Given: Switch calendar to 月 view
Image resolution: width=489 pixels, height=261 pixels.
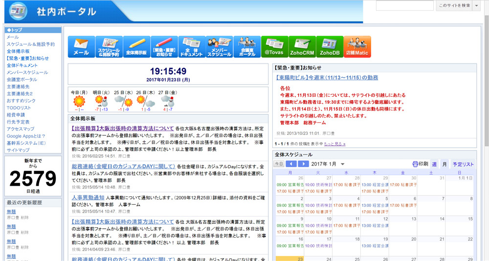Looking at the screenshot, I should pos(445,164).
